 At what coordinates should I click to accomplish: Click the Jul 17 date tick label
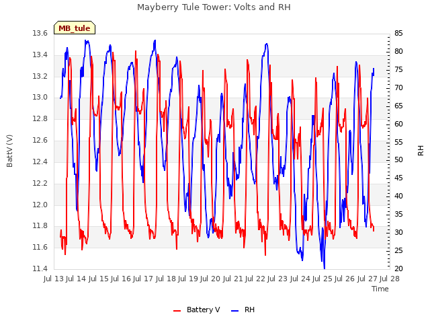[x=143, y=279]
